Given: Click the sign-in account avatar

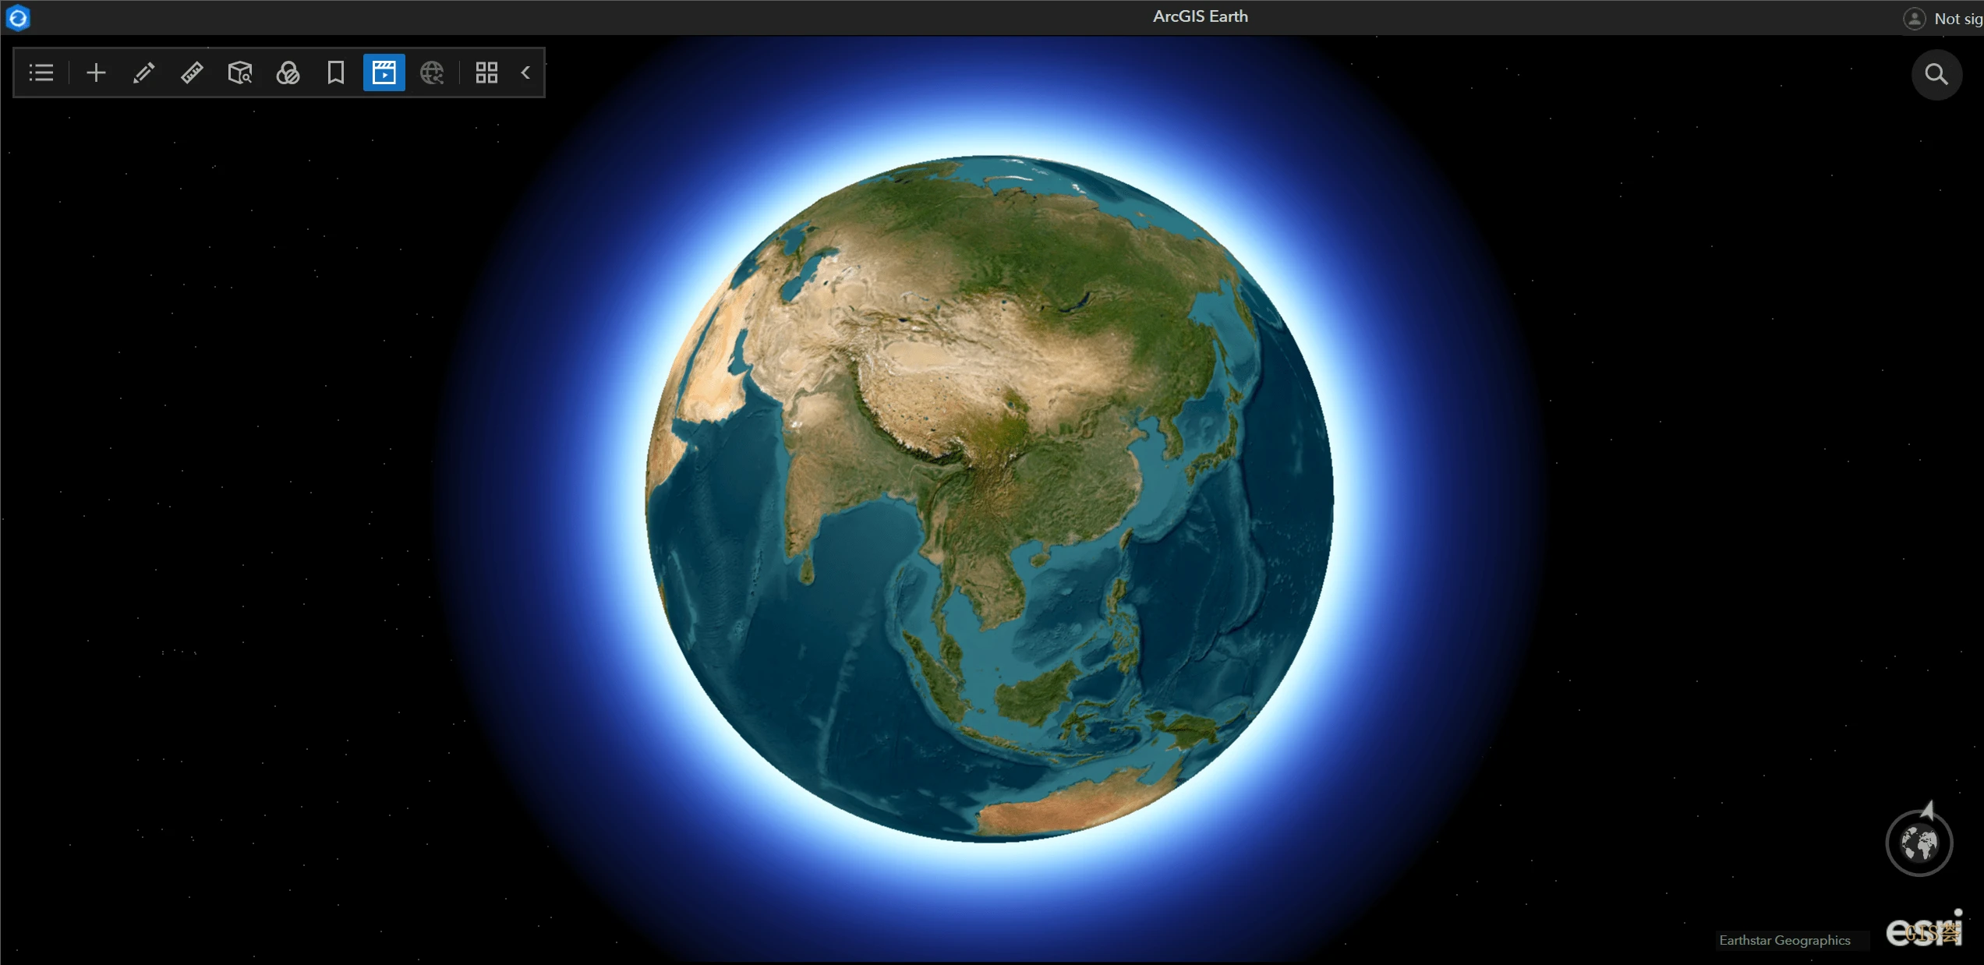Looking at the screenshot, I should tap(1915, 17).
